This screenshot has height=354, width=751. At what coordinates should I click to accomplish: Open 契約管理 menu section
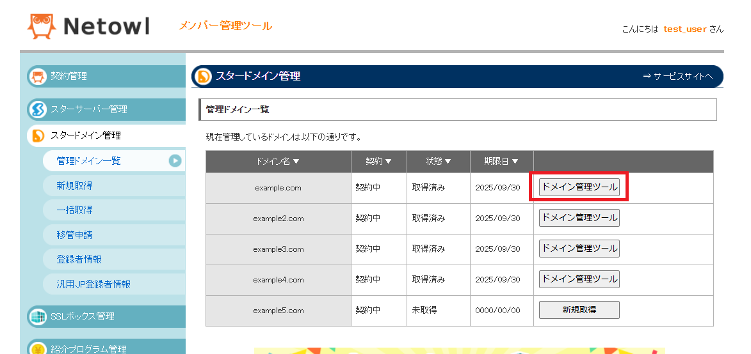[106, 77]
